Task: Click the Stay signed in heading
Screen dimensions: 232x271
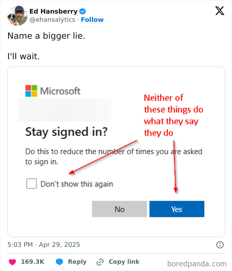Action: 65,132
